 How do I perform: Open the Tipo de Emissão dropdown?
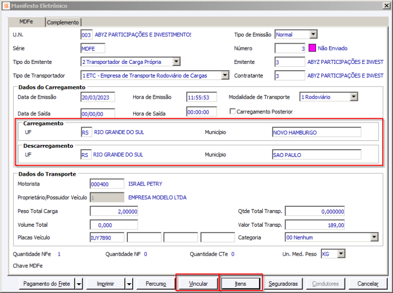[313, 34]
